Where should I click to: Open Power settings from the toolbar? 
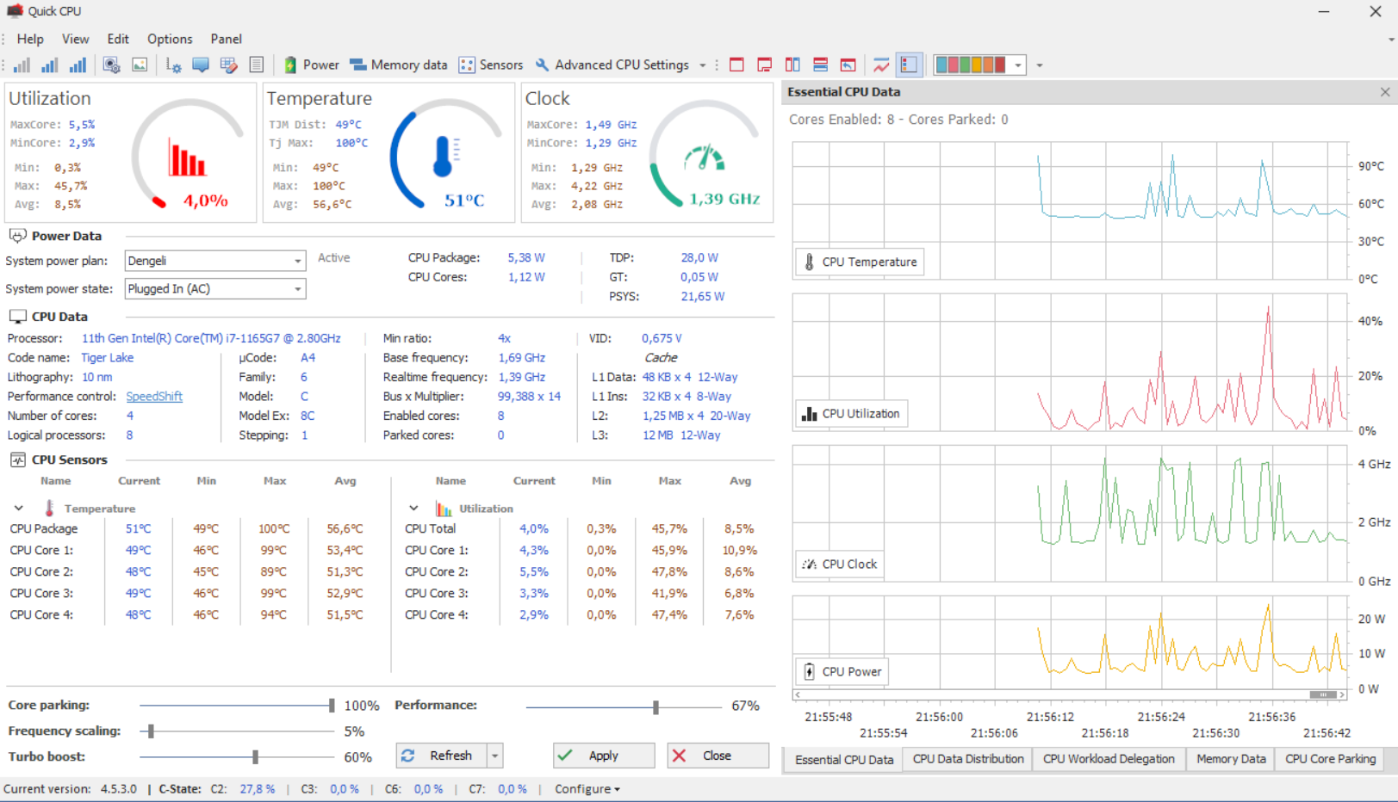[x=311, y=65]
